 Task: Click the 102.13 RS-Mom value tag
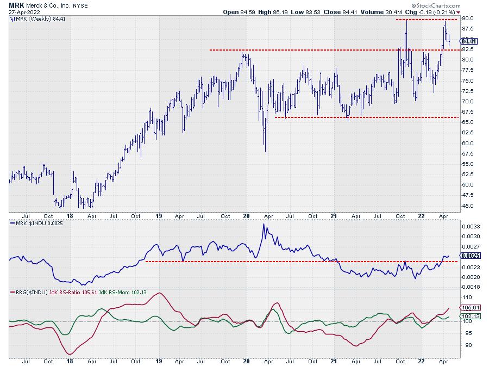coord(468,317)
